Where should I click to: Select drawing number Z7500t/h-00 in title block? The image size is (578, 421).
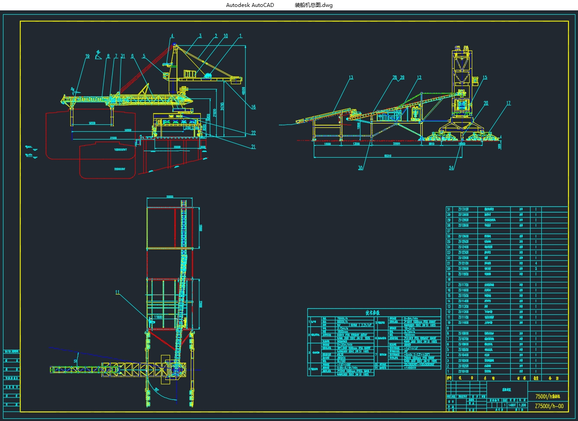coord(549,406)
